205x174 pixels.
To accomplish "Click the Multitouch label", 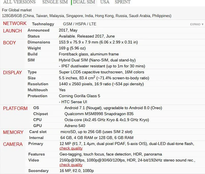I will tap(38, 90).
